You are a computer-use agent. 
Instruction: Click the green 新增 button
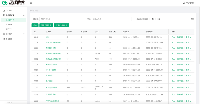(x=35, y=25)
